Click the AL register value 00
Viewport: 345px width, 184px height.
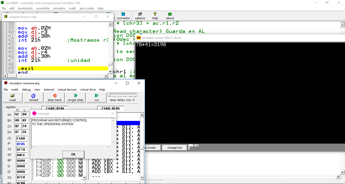point(24,114)
